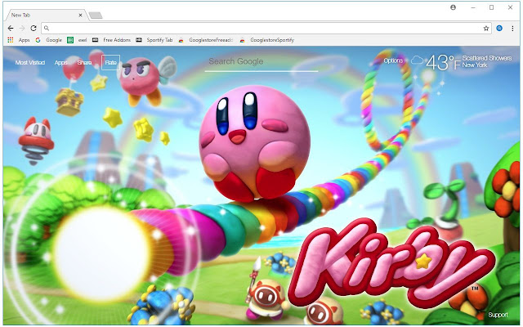The width and height of the screenshot is (523, 327).
Task: Open Chrome's three-dot menu
Action: (512, 29)
